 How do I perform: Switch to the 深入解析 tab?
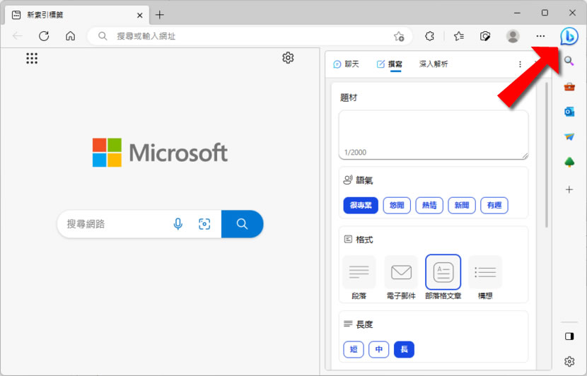pos(434,64)
